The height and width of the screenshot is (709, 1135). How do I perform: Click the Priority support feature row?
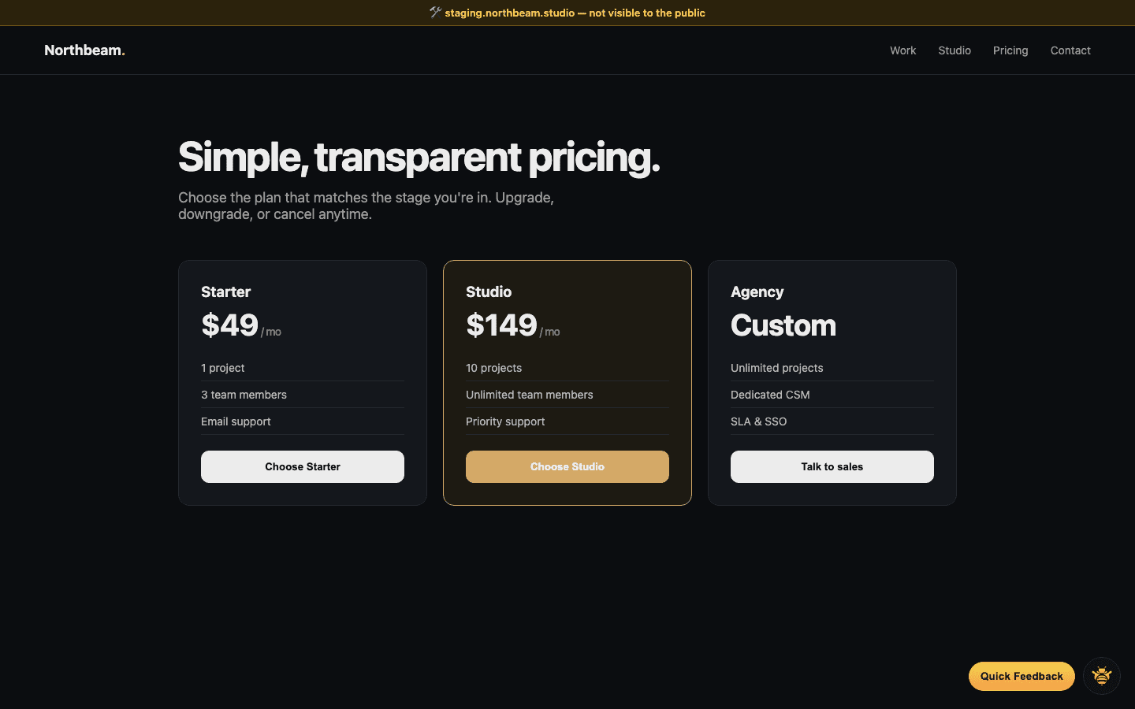(505, 421)
